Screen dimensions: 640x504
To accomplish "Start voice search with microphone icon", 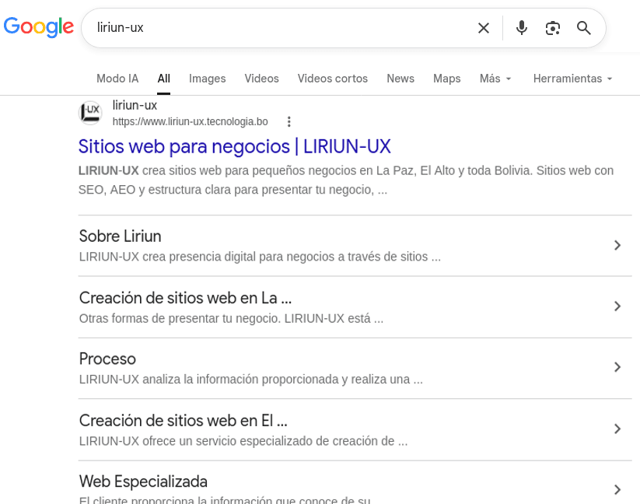I will (x=521, y=28).
